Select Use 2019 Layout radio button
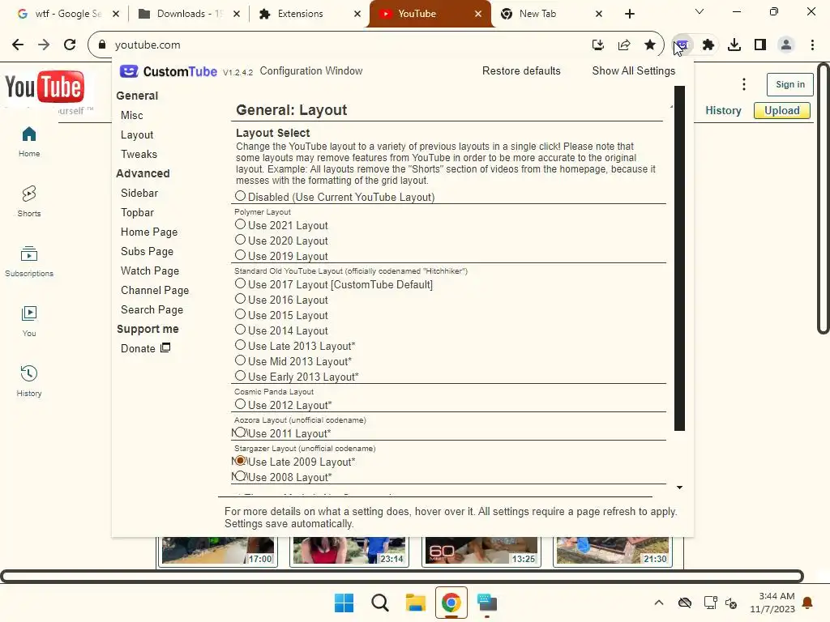The height and width of the screenshot is (622, 830). [x=240, y=255]
